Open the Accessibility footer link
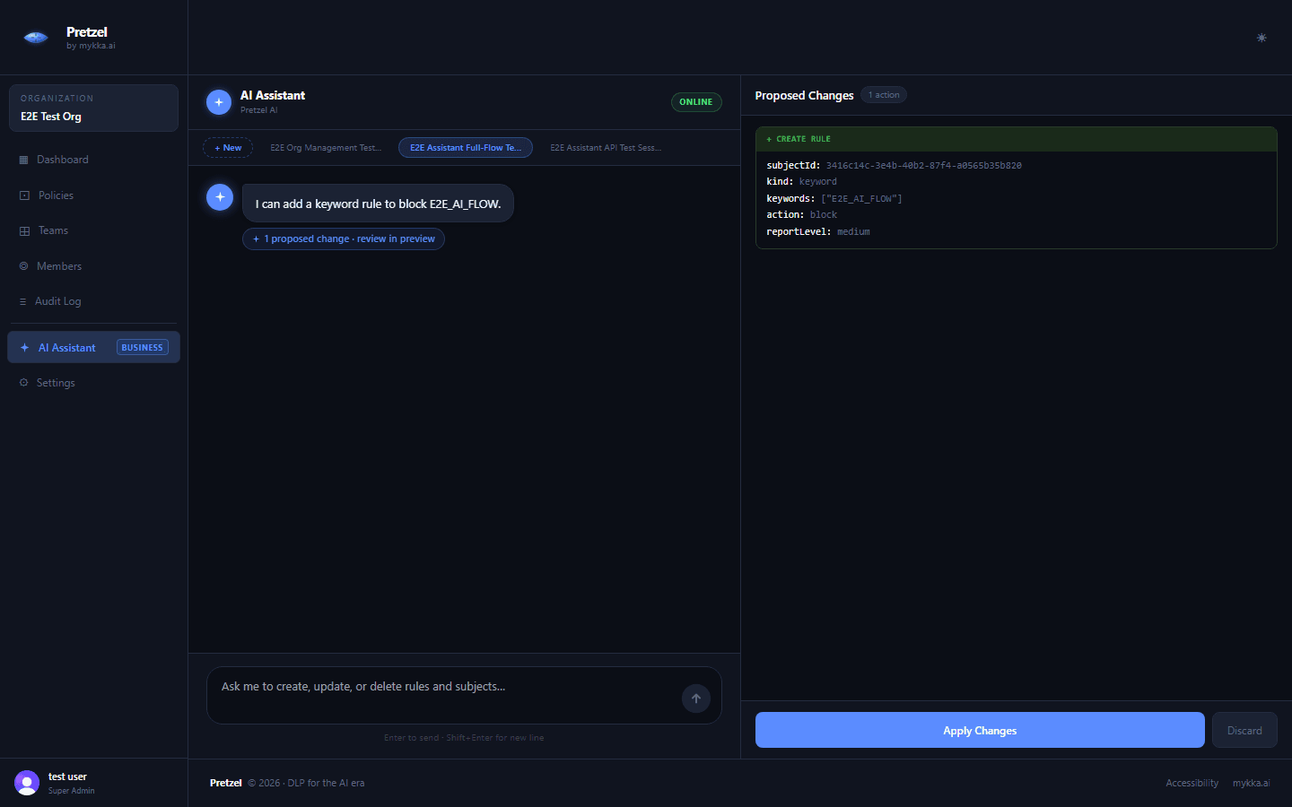Screen dimensions: 1292x807 (1192, 783)
